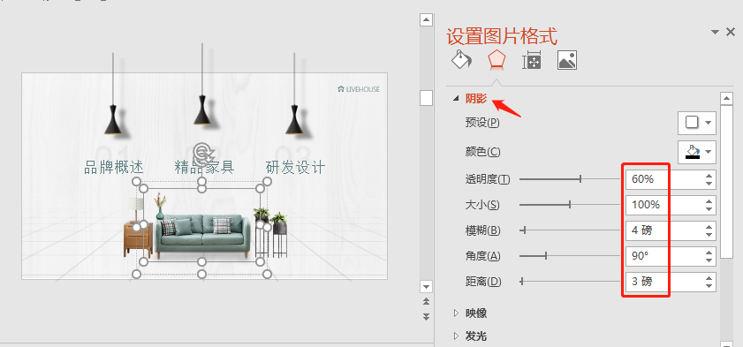Click the slide scrollbar thumb

(x=426, y=98)
